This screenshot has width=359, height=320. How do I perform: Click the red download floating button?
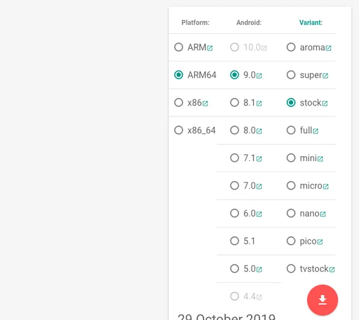coord(323,300)
